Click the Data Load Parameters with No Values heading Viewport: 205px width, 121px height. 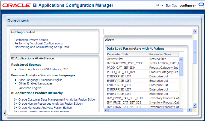coord(135,49)
